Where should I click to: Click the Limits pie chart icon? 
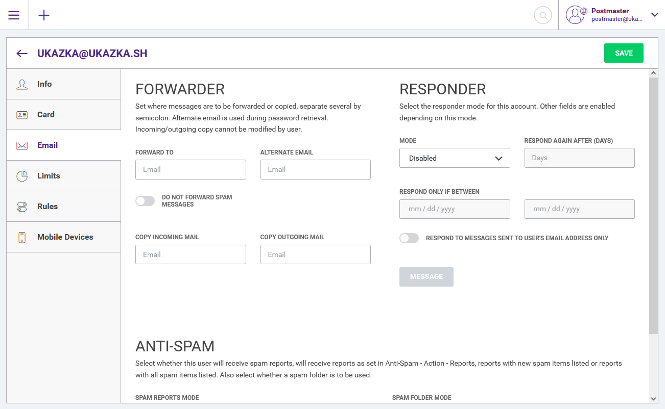(22, 176)
